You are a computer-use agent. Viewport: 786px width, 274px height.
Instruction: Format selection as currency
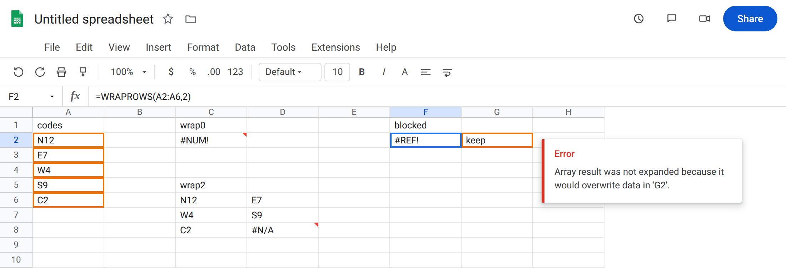(x=171, y=72)
